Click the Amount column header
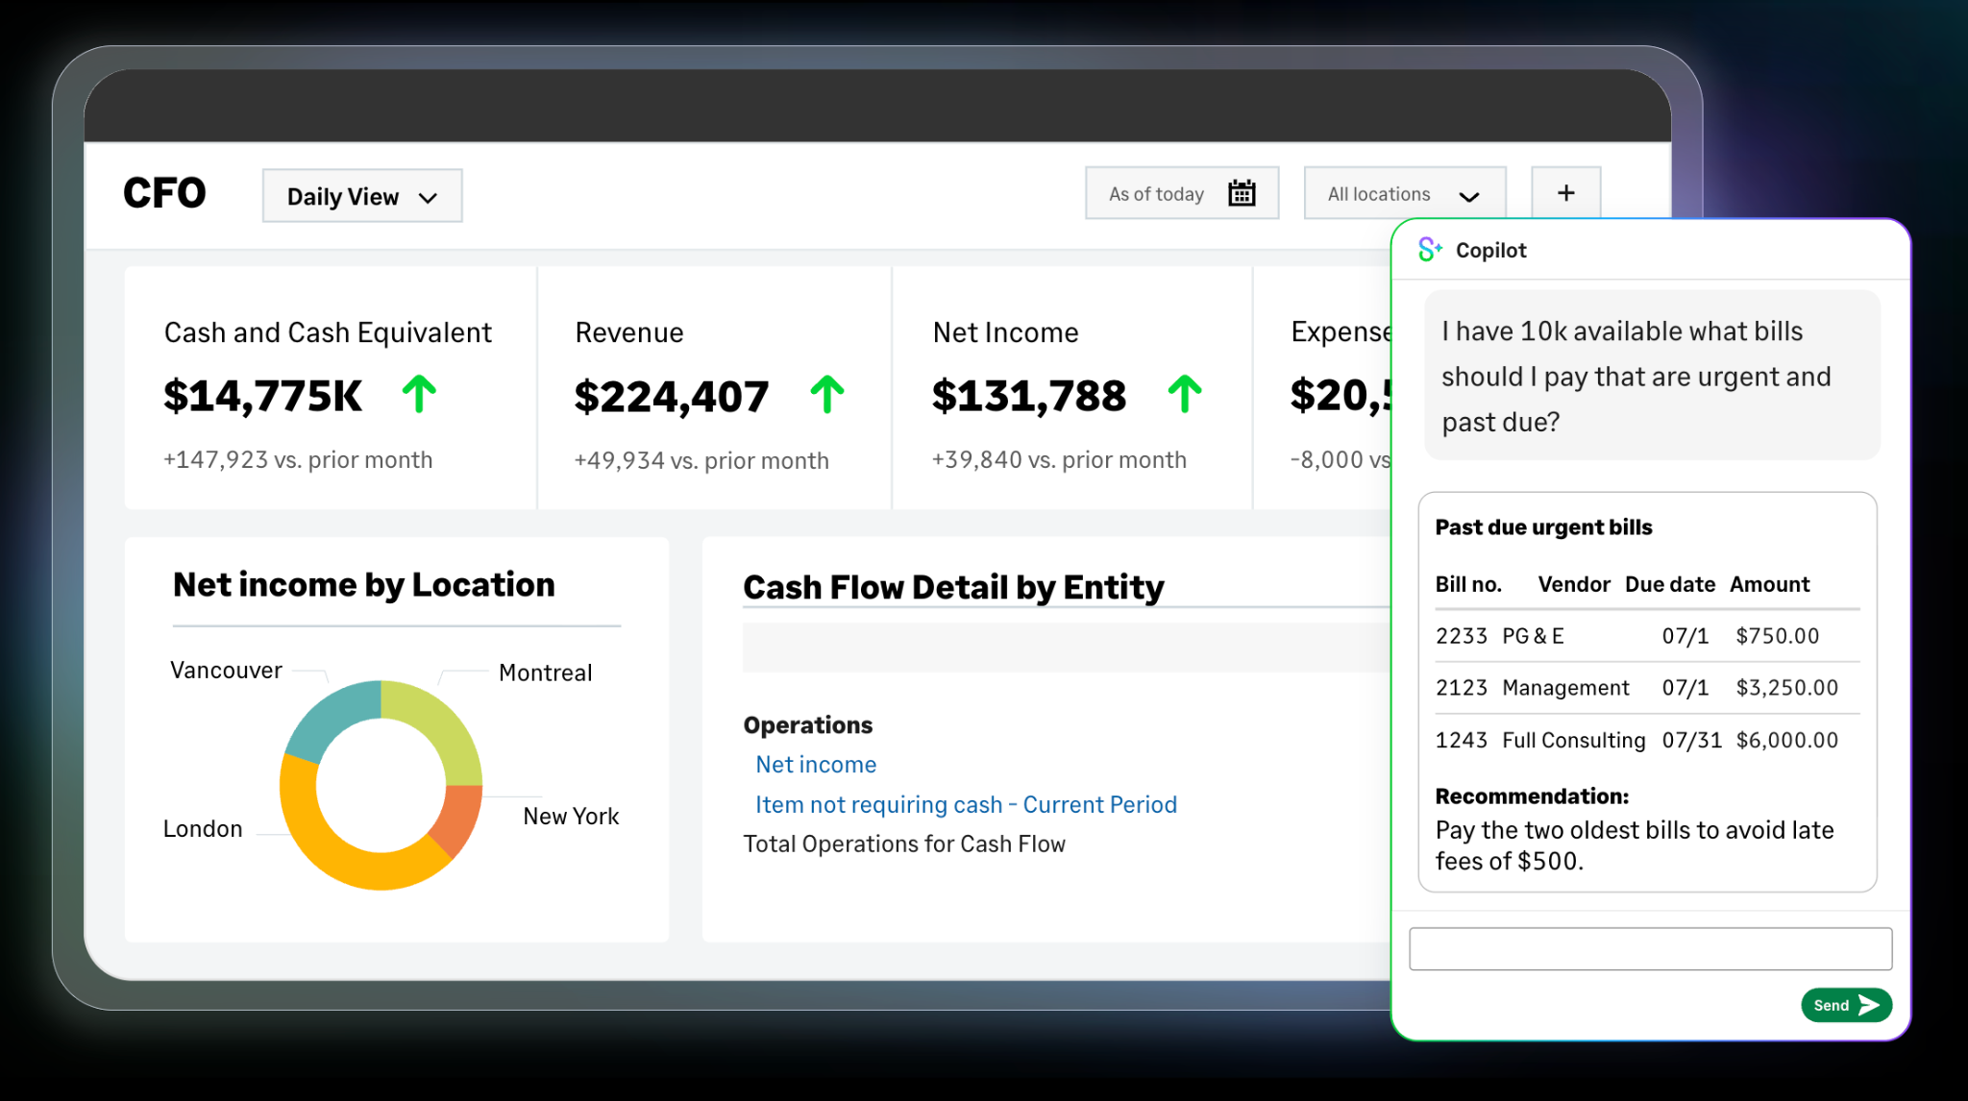 (x=1769, y=584)
